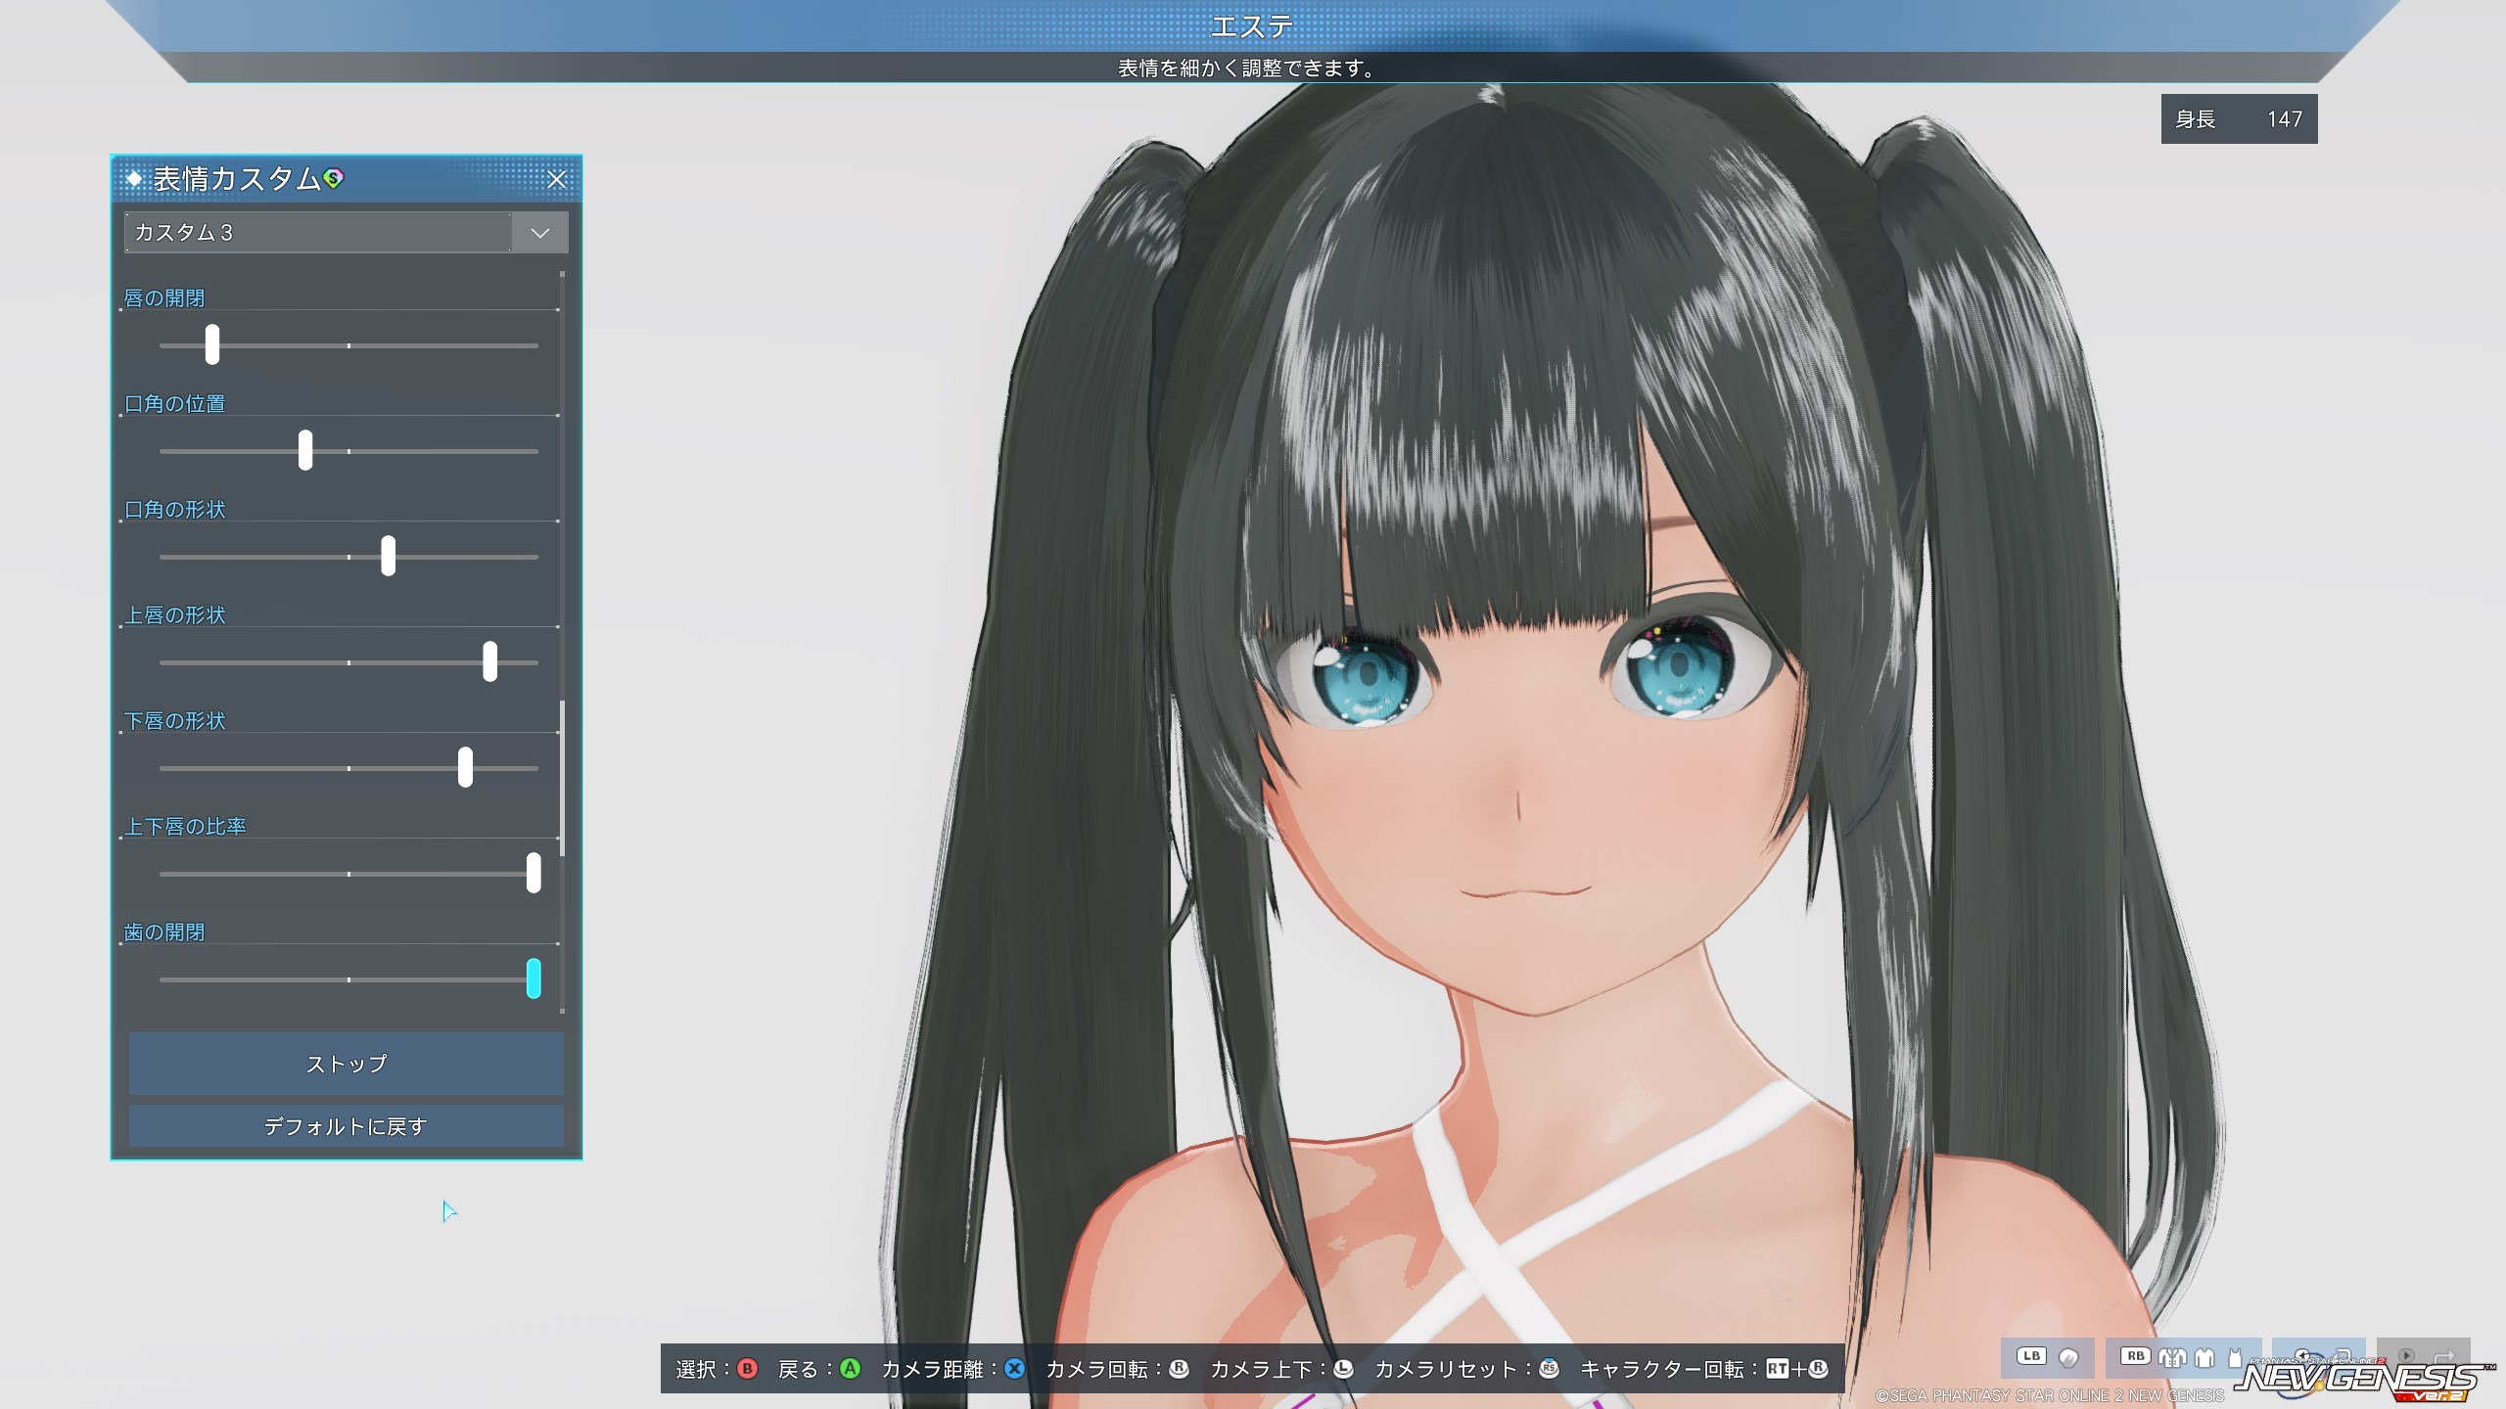
Task: Click the 上下唇の比率 slider handle
Action: (534, 873)
